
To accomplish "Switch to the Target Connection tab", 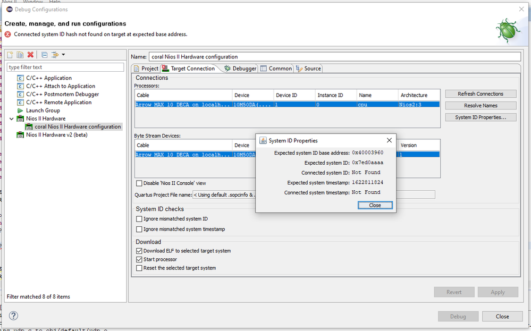I will [189, 69].
